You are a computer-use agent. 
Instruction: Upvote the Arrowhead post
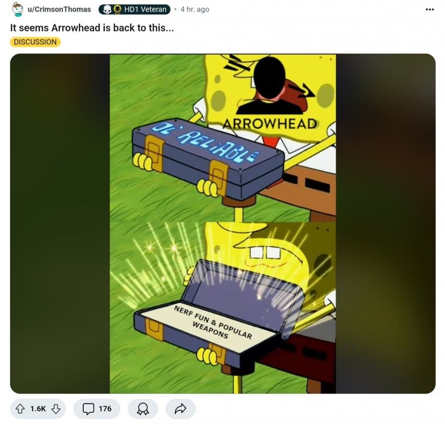20,409
